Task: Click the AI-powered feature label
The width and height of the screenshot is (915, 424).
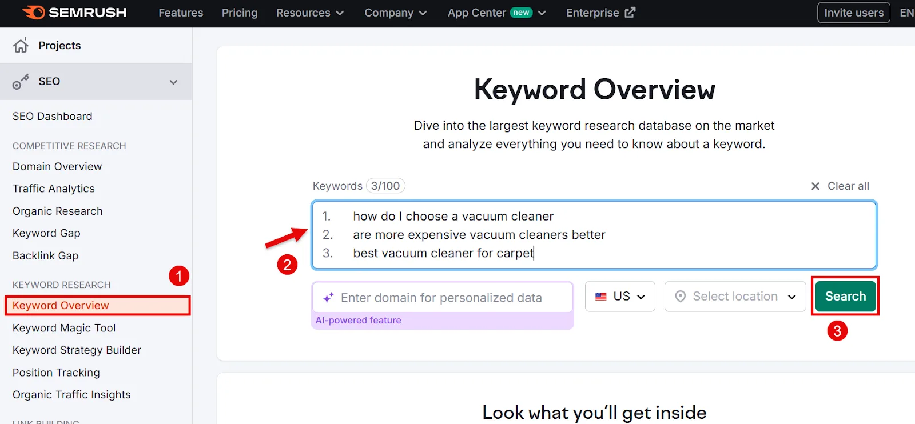Action: point(358,321)
